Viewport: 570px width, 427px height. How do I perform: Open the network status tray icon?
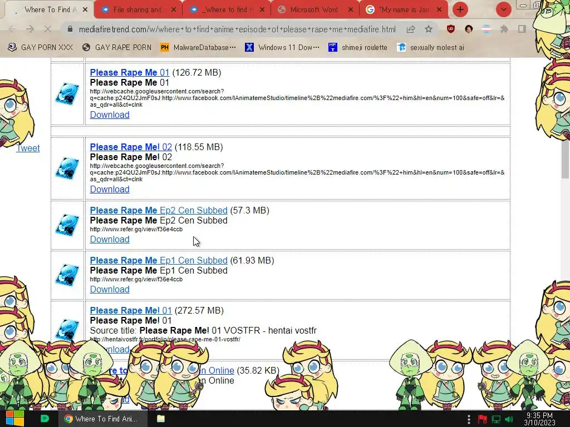pyautogui.click(x=496, y=419)
